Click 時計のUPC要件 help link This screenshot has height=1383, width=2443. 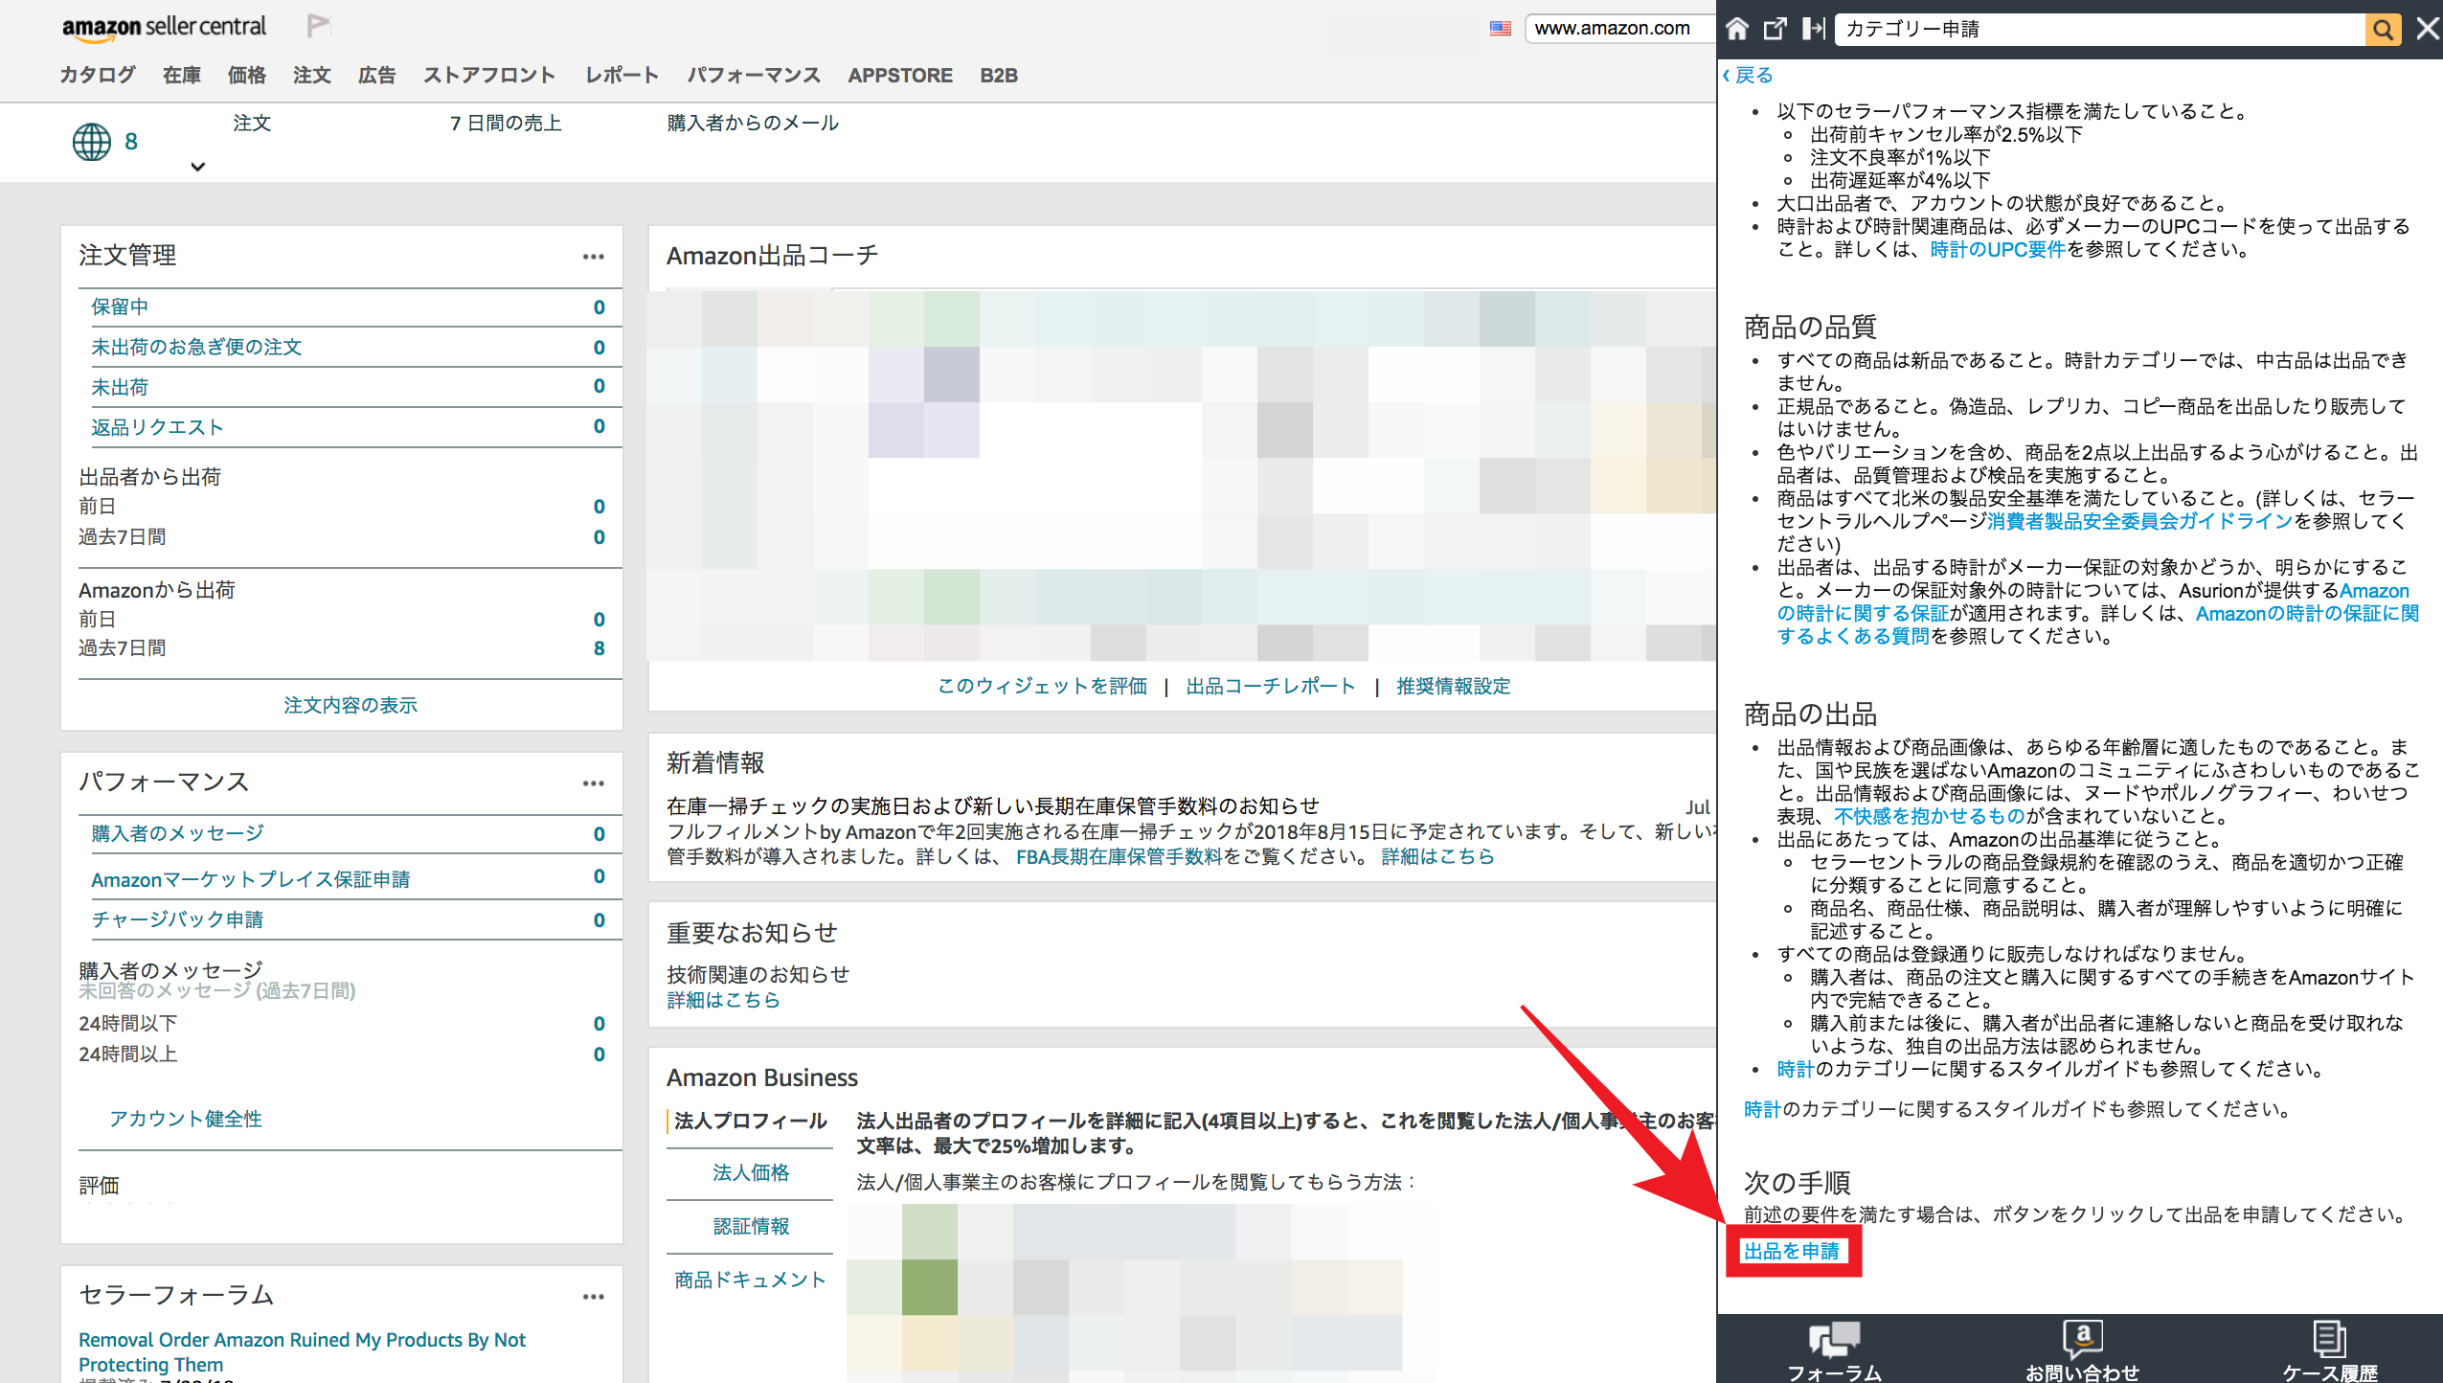[x=1998, y=250]
